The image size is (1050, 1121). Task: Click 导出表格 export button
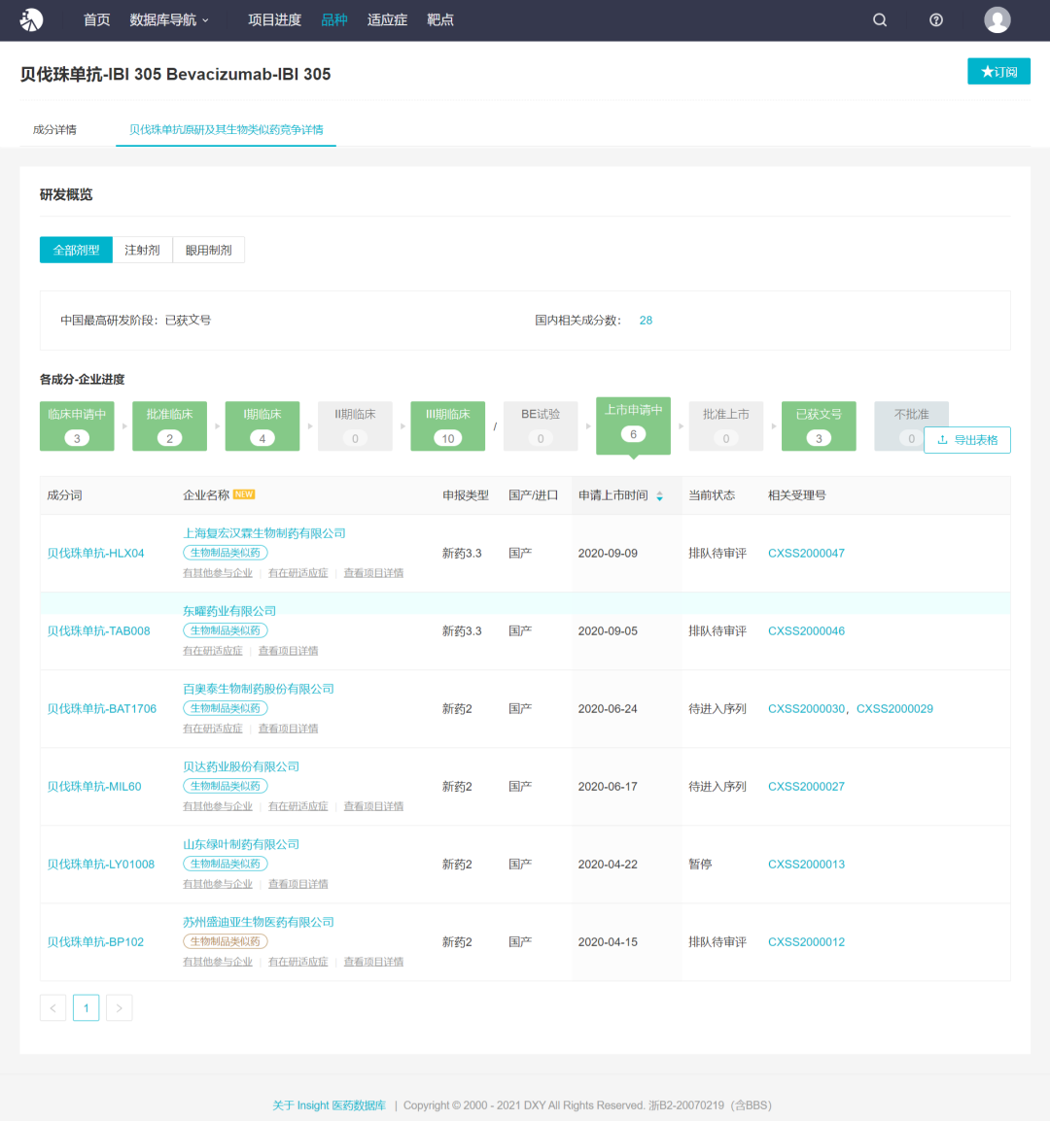coord(967,440)
